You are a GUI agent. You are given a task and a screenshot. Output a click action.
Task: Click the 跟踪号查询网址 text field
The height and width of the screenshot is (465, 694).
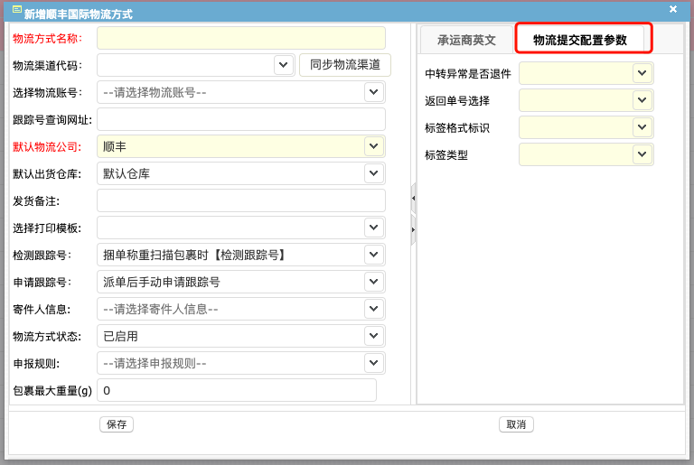tap(241, 119)
